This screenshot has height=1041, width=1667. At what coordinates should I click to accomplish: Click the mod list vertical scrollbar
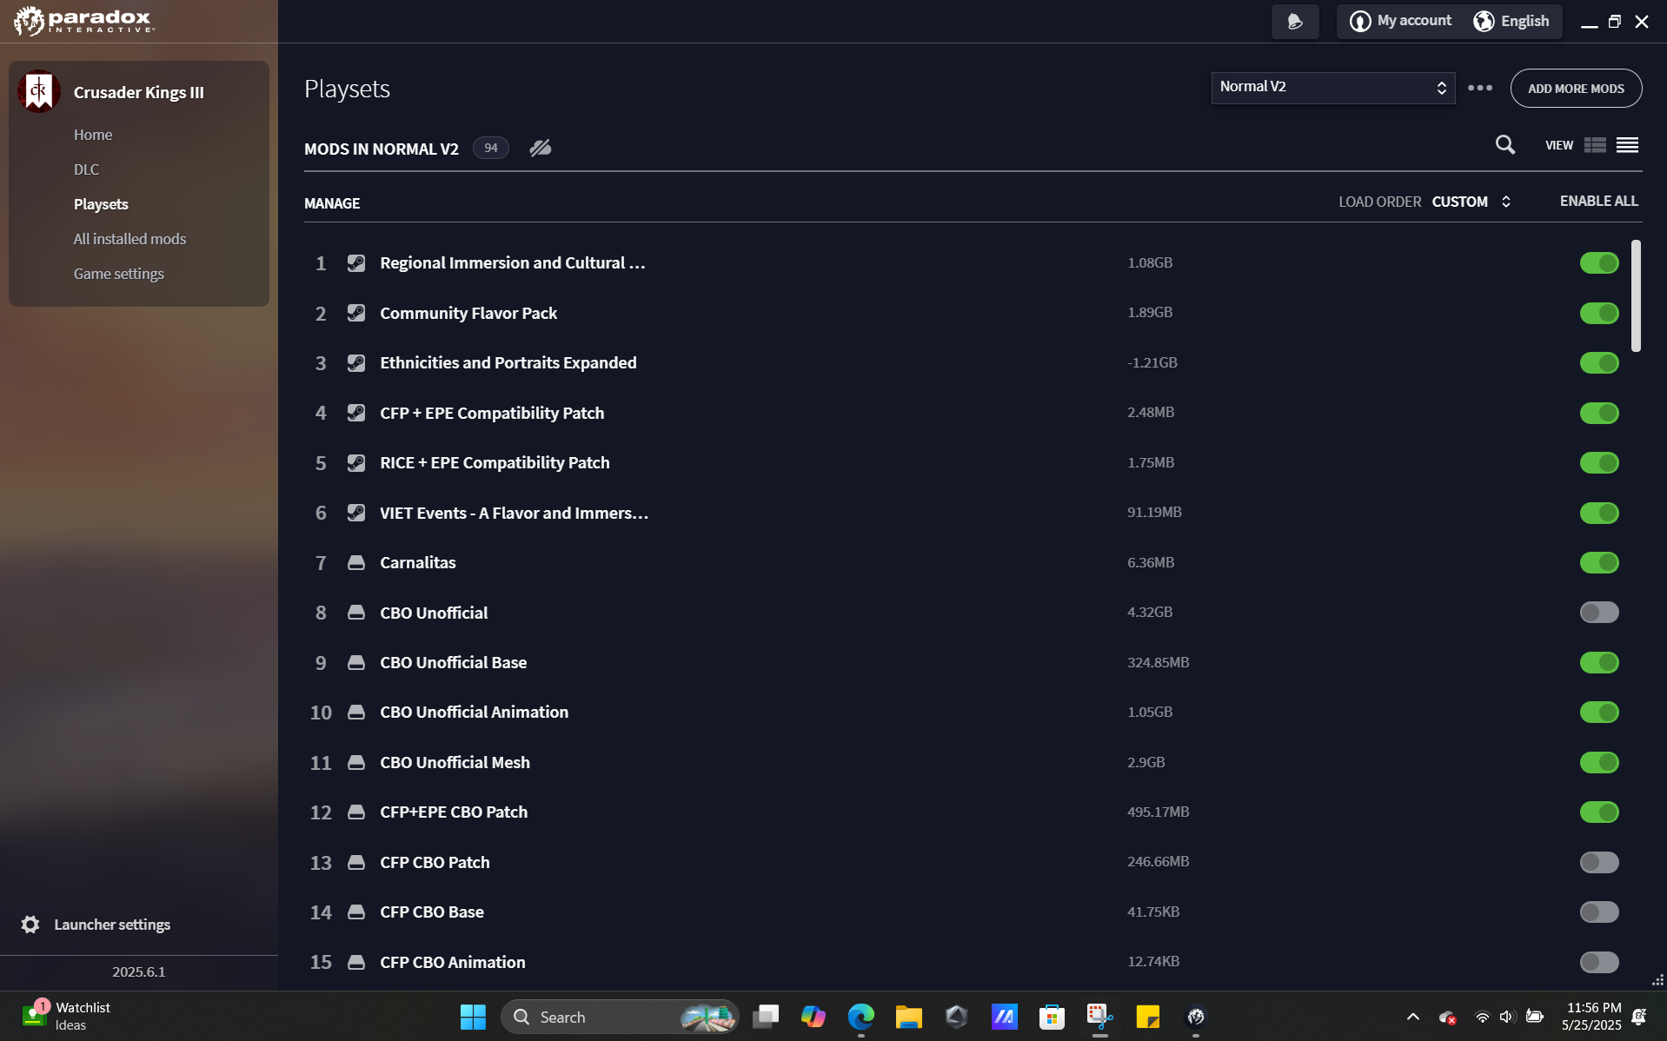[1636, 295]
